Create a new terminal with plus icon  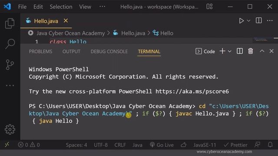tap(222, 51)
